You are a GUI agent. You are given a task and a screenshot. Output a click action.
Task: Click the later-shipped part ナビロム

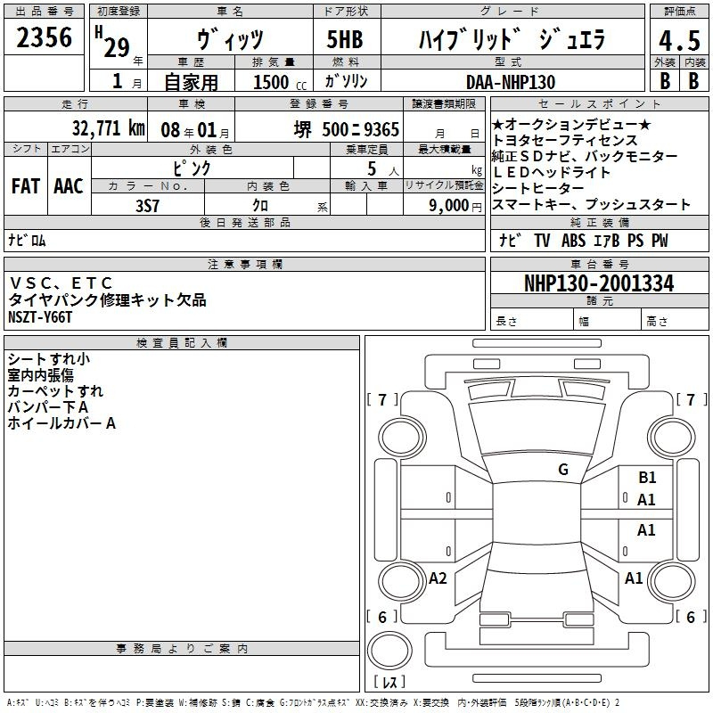[x=27, y=241]
